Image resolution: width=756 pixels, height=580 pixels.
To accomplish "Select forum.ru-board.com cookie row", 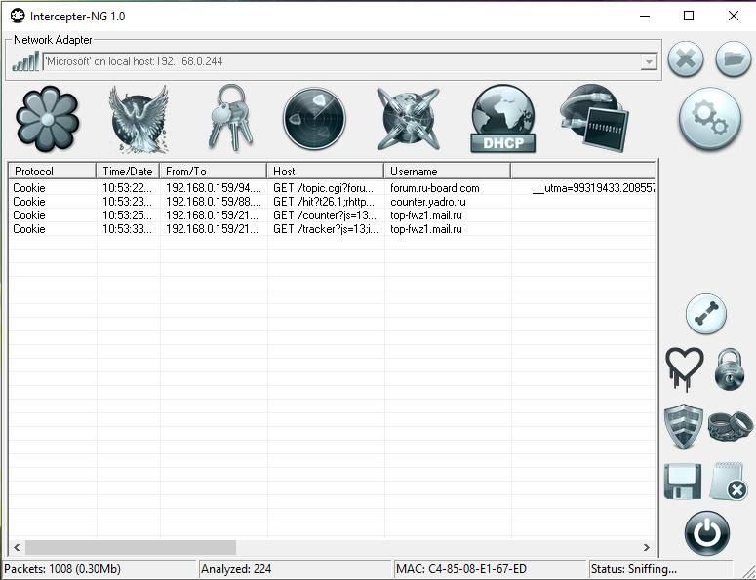I will pos(332,188).
